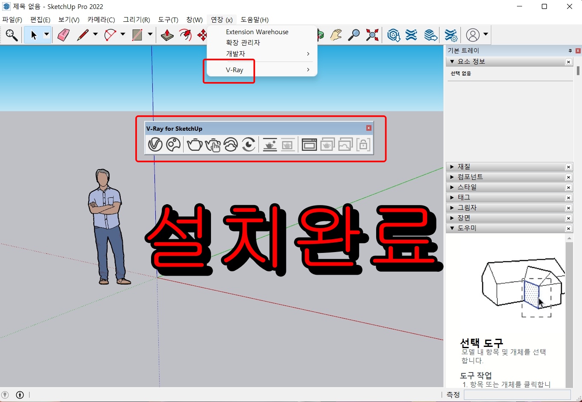582x402 pixels.
Task: Expand the 스타일 panel
Action: (x=452, y=187)
